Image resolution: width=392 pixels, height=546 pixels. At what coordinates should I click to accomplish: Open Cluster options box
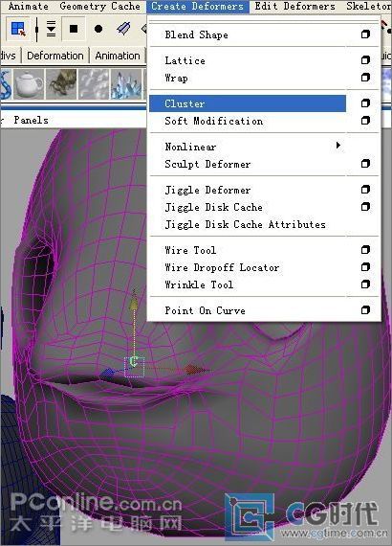(x=365, y=103)
